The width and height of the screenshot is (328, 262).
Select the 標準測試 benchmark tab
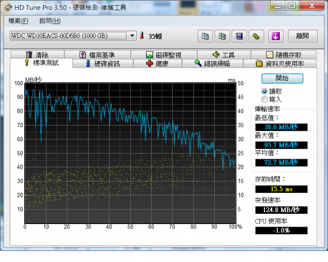coord(41,63)
